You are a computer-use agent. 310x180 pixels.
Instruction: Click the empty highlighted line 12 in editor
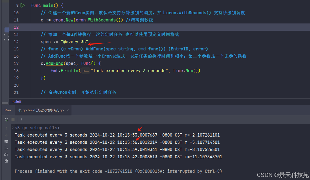170,27
